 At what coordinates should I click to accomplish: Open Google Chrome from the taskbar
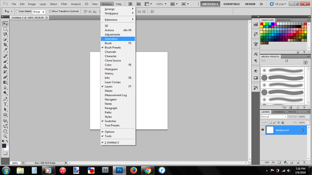(147, 170)
